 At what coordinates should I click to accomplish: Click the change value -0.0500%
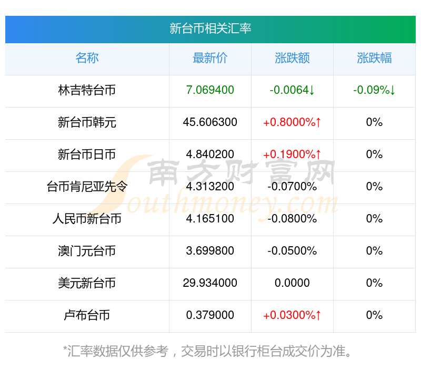(292, 251)
